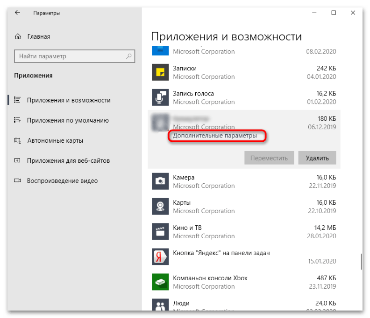Click the 242 КБ size value
The image size is (370, 318).
[x=327, y=69]
